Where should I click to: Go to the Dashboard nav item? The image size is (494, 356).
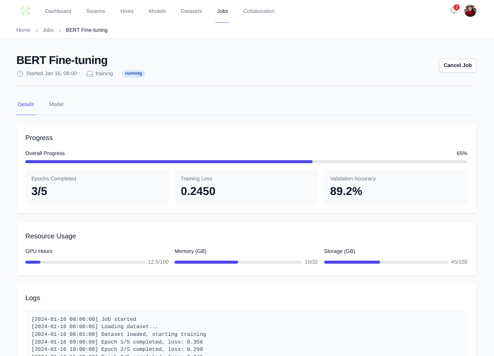(58, 11)
